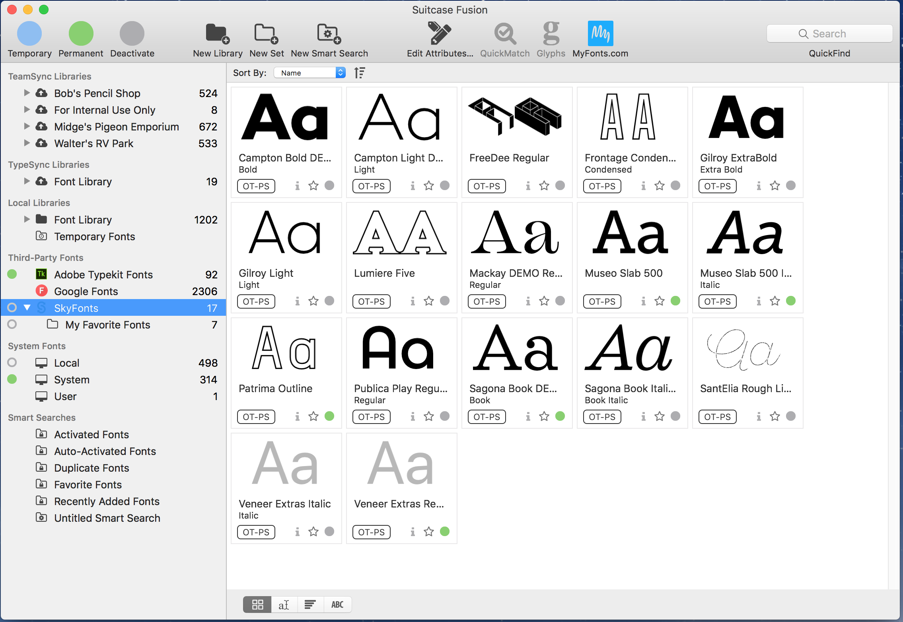903x622 pixels.
Task: Open MyFonts.com from the toolbar
Action: pyautogui.click(x=600, y=33)
